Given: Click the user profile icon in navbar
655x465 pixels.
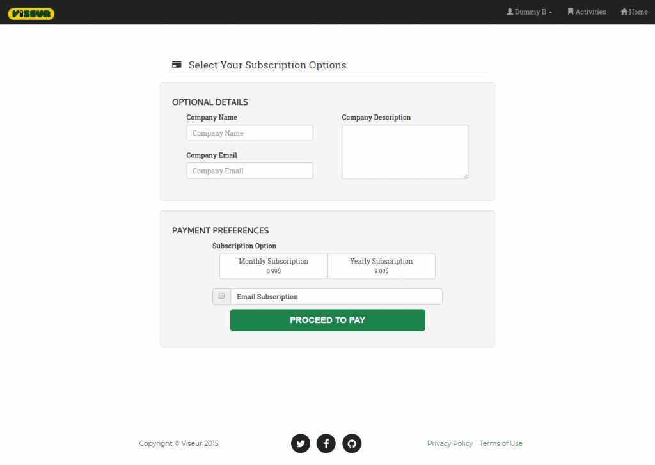Looking at the screenshot, I should pos(510,12).
